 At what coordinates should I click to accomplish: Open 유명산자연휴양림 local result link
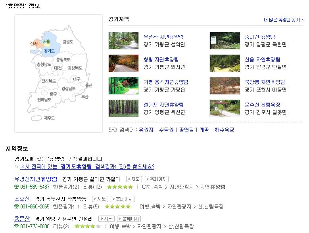pos(36,179)
